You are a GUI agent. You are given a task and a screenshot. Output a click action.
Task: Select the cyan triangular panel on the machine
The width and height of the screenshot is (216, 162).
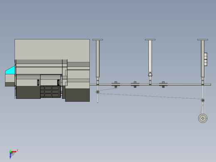(10, 70)
